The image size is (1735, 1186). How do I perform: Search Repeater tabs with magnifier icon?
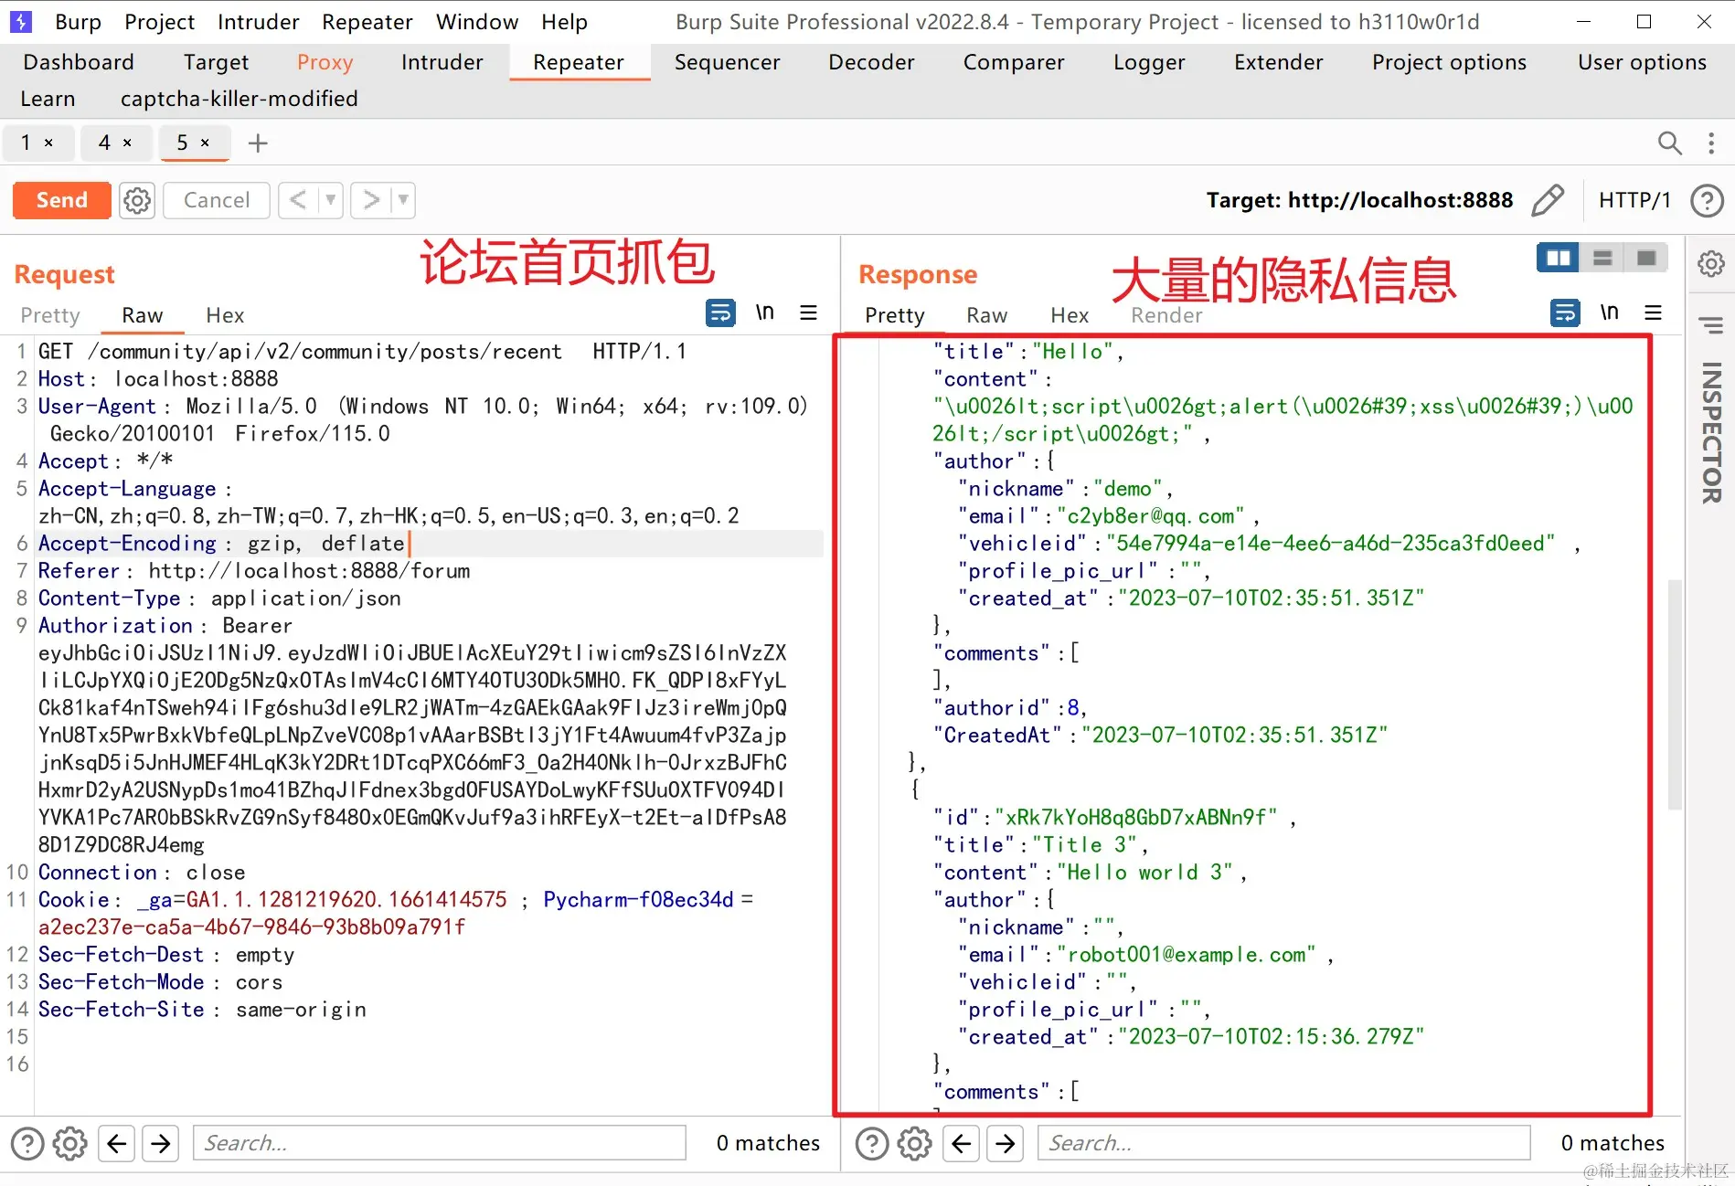[1669, 143]
